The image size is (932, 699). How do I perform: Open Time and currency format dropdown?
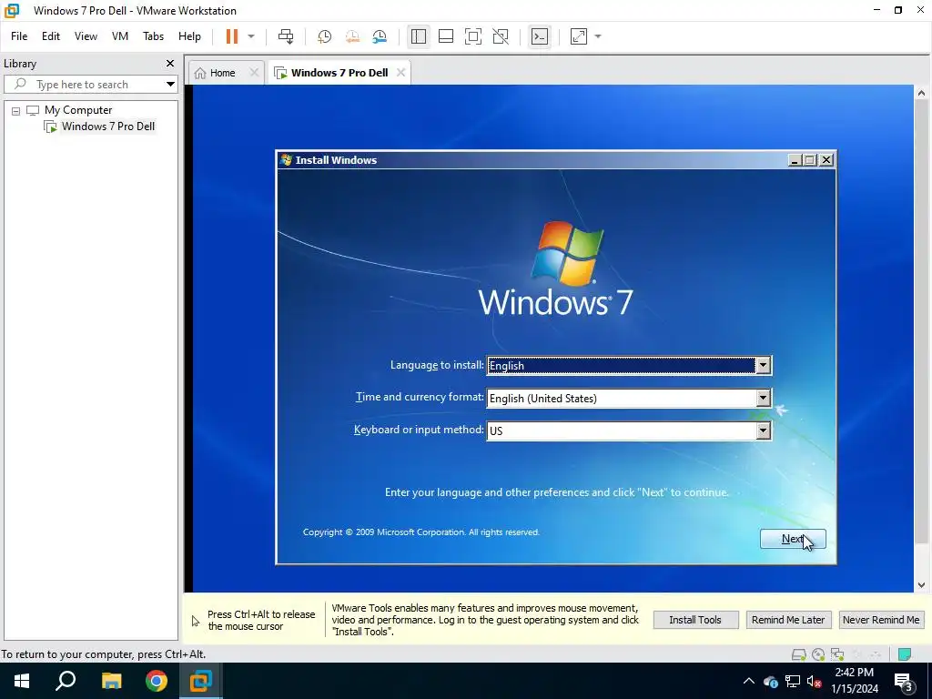point(764,399)
